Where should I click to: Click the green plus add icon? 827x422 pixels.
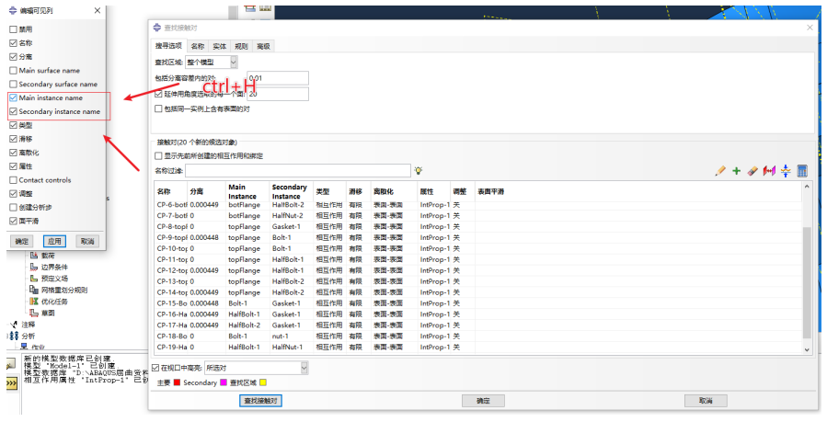click(x=736, y=171)
